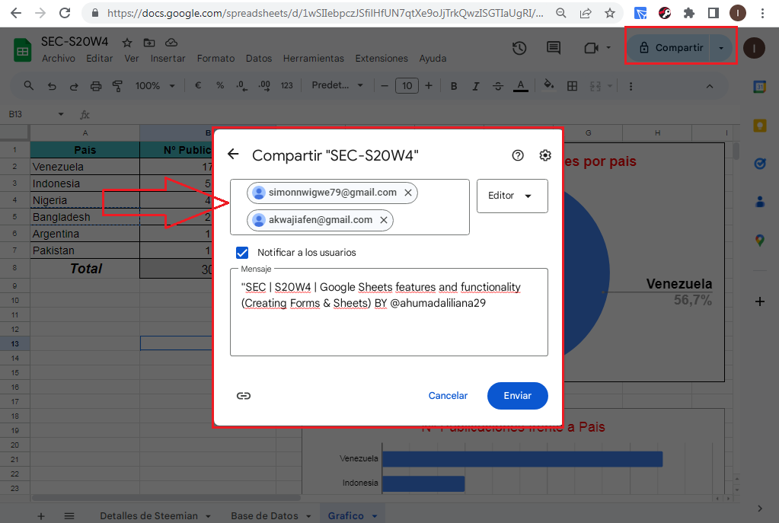Start a Meet call camera icon
Screen dimensions: 779x523
(591, 48)
